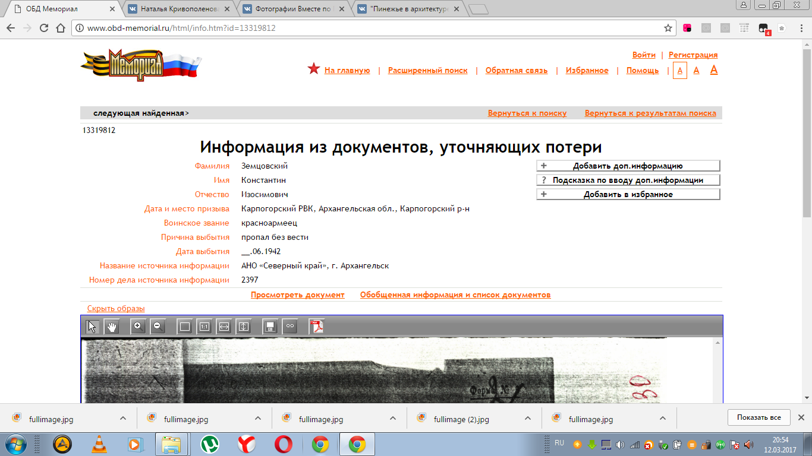Fit document image to width
Screen dimensions: 812x456
coord(224,327)
